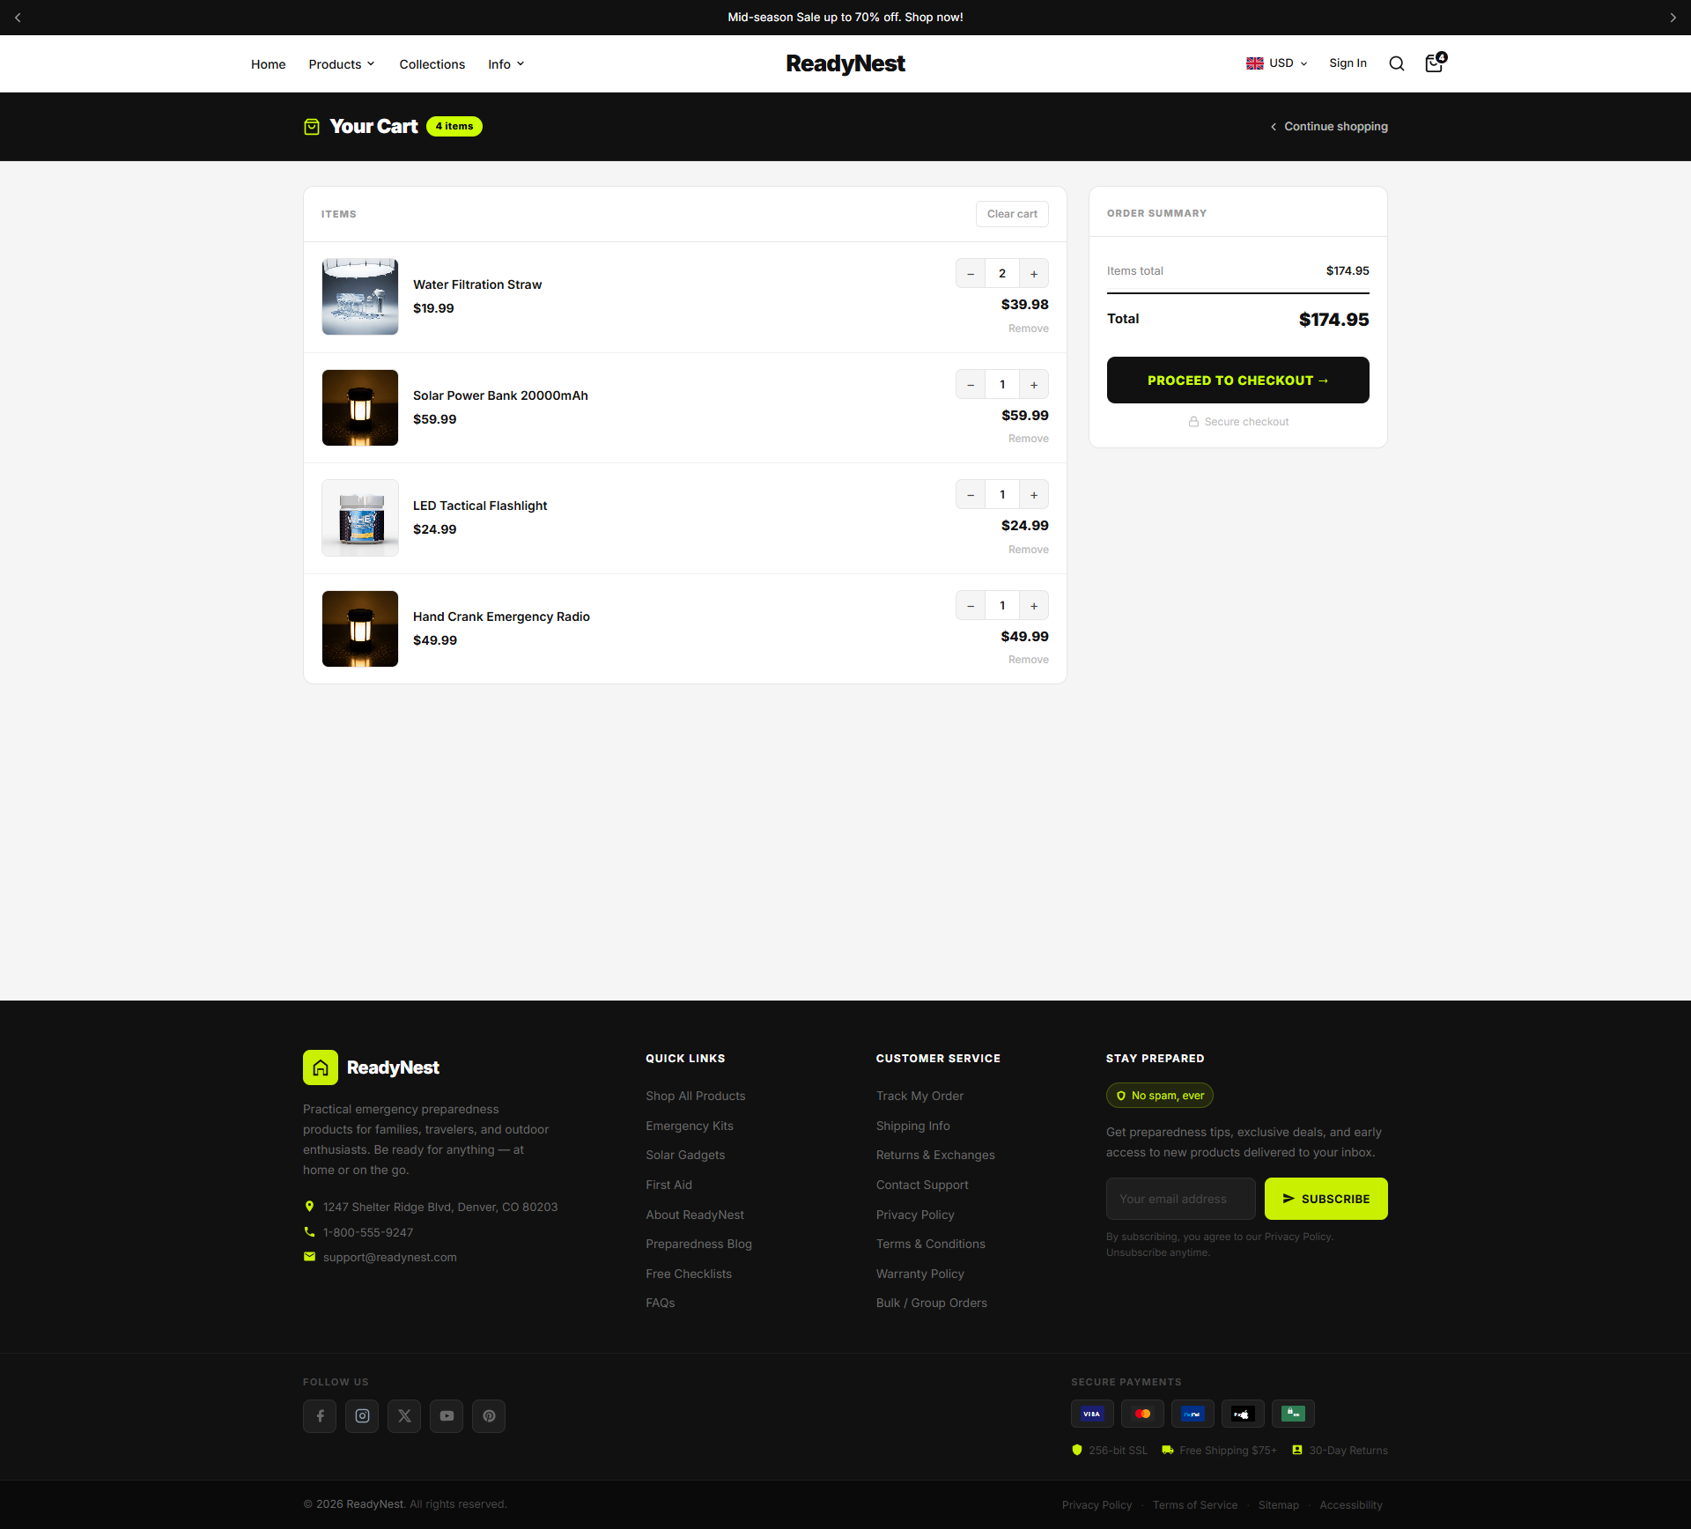The width and height of the screenshot is (1691, 1529).
Task: Open the search icon in header
Action: [1396, 63]
